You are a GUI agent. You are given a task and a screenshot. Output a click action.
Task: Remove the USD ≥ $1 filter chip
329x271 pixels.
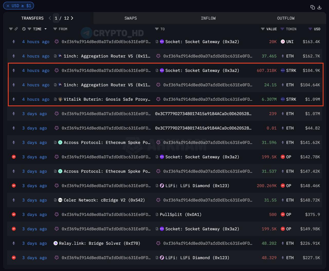[8, 6]
